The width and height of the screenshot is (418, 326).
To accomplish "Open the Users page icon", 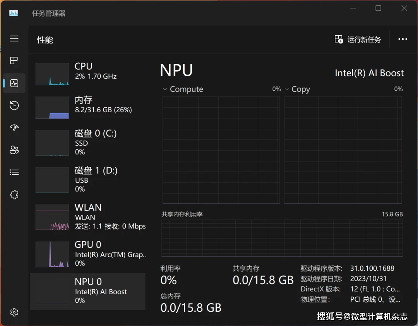I will pos(14,150).
